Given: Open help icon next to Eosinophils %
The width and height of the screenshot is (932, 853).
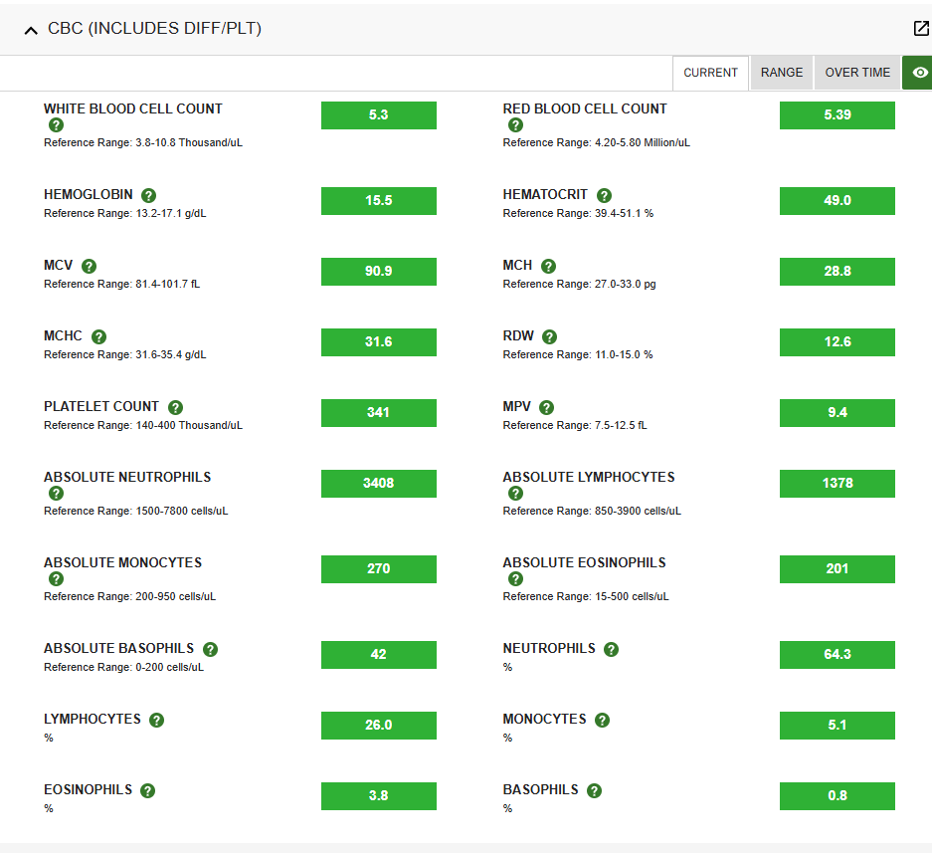Looking at the screenshot, I should tap(147, 790).
